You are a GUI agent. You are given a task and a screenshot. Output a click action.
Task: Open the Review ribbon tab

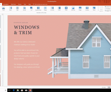pos(20,4)
